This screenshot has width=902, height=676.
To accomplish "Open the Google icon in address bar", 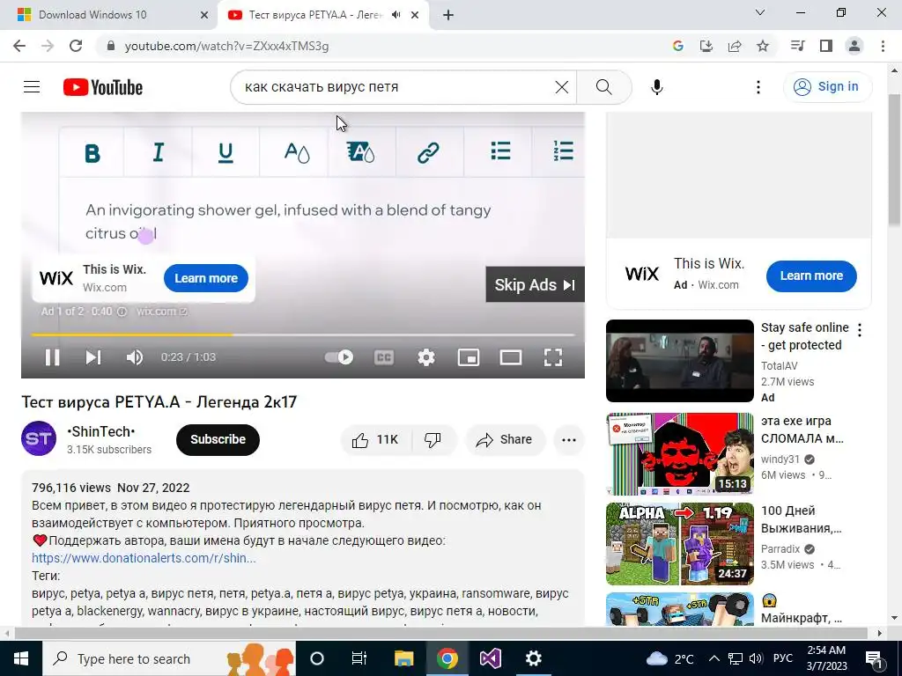I will click(x=677, y=46).
